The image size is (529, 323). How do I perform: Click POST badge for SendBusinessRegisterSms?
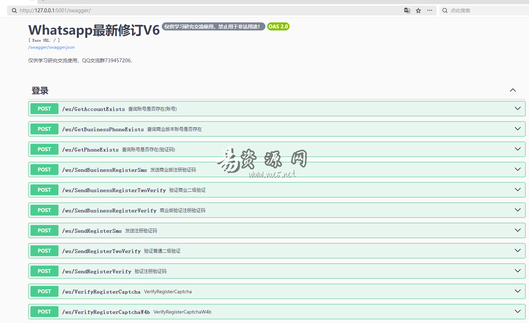click(x=44, y=170)
